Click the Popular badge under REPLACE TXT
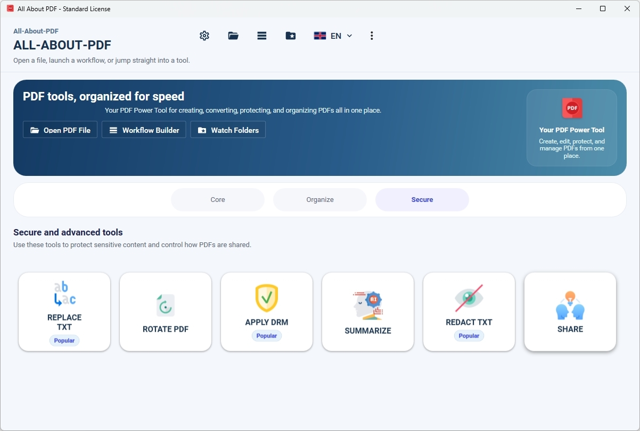640x431 pixels. coord(64,340)
